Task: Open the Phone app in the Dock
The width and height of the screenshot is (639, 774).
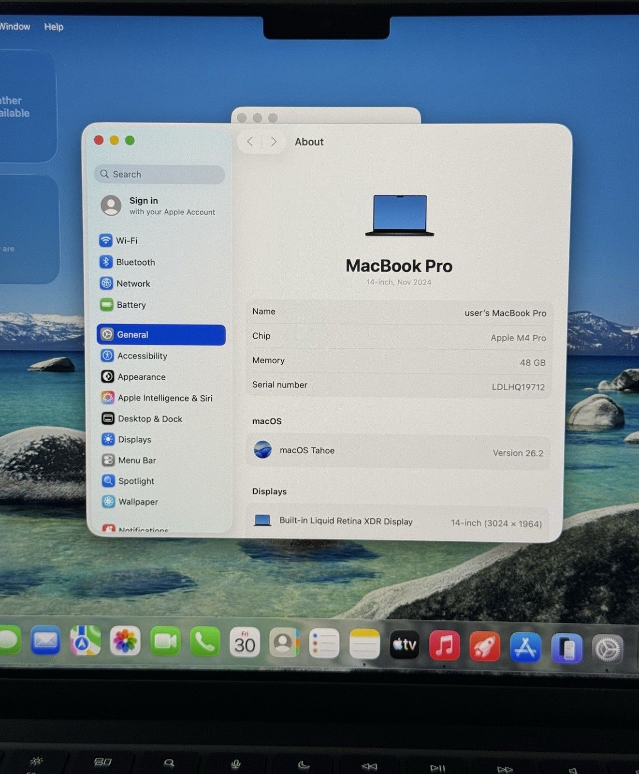Action: pos(205,642)
